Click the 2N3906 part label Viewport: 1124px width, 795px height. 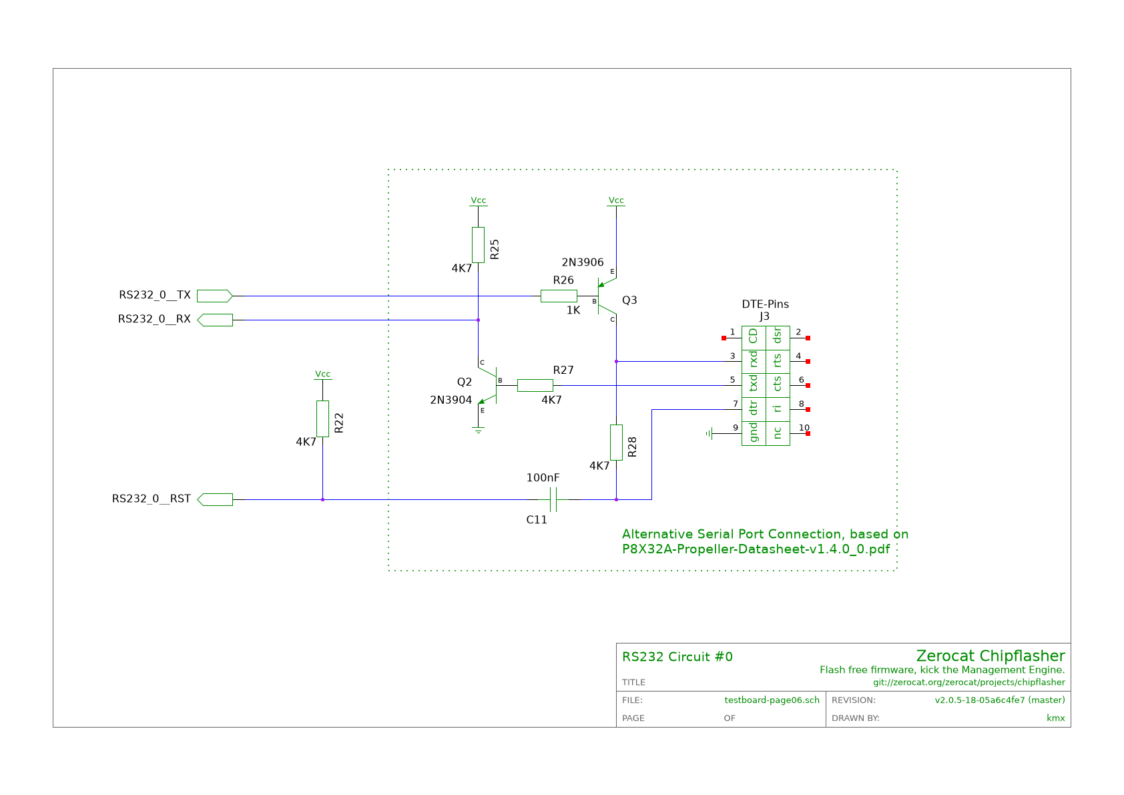pos(583,262)
